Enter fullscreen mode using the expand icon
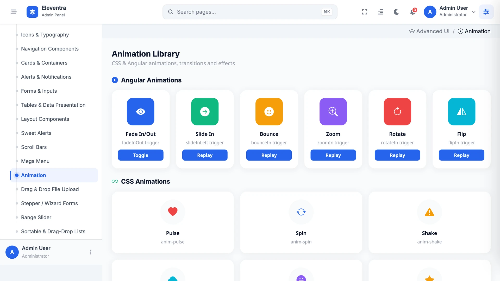 365,12
